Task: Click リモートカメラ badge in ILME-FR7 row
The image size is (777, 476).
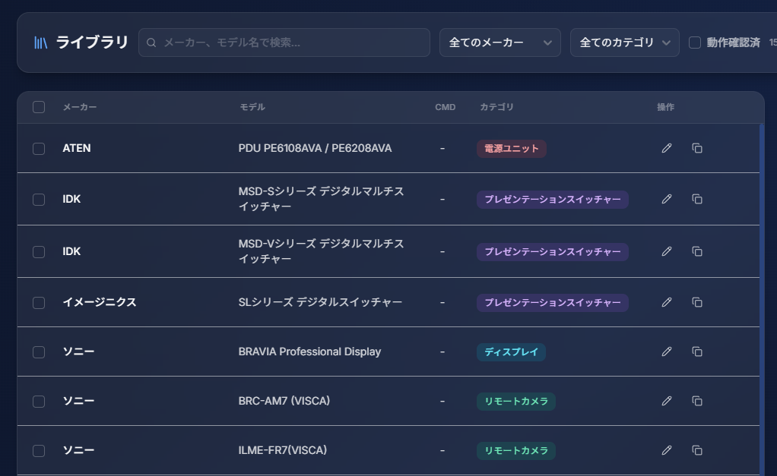Action: 516,451
